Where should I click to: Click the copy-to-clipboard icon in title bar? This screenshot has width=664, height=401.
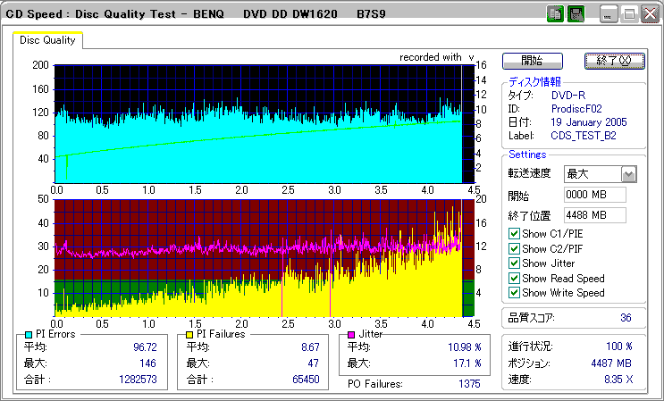click(x=554, y=14)
